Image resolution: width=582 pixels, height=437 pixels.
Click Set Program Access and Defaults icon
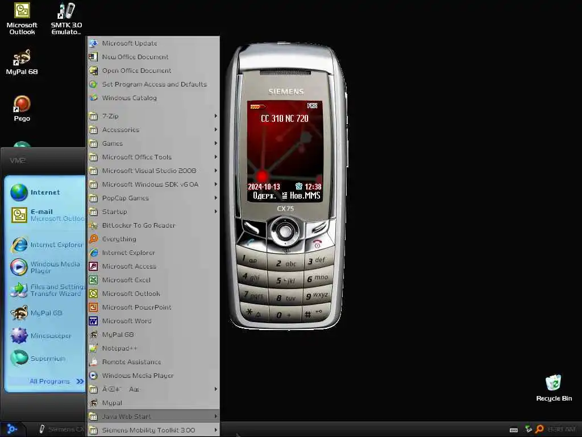[94, 84]
